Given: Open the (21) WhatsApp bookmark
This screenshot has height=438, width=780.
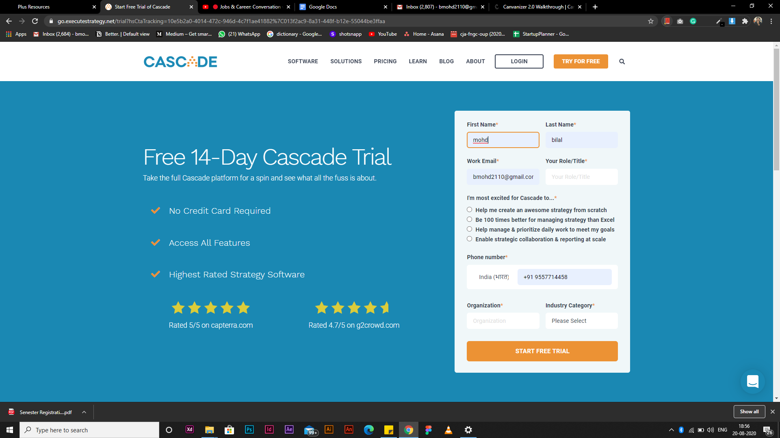Looking at the screenshot, I should [239, 34].
